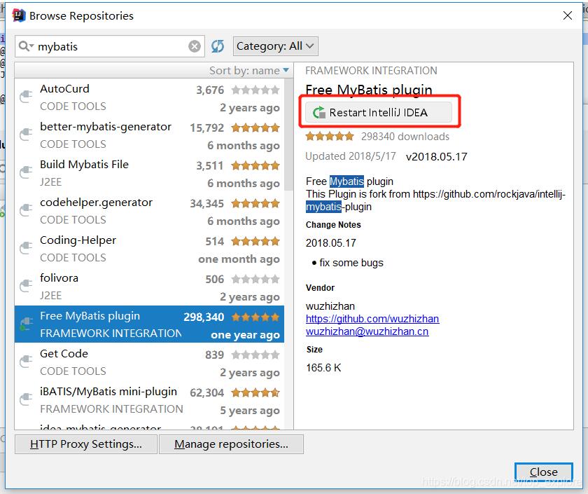This screenshot has width=588, height=494.
Task: Close the dialog using the X button
Action: [x=568, y=15]
